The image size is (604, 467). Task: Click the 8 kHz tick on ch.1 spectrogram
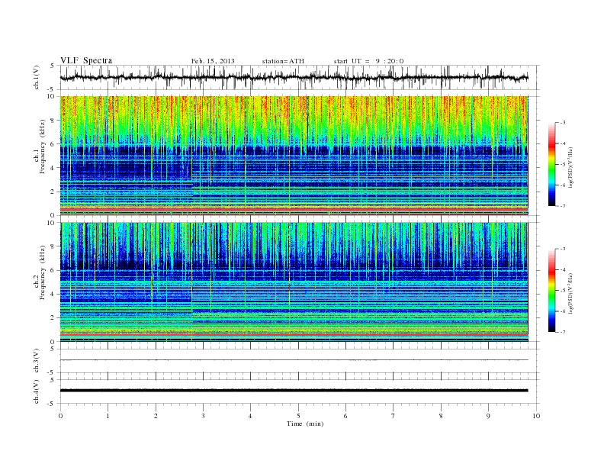tap(53, 121)
